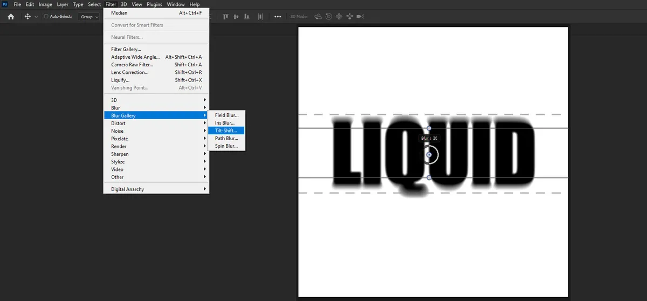Click the 3D slide camera icon
The width and height of the screenshot is (647, 301).
pyautogui.click(x=349, y=17)
